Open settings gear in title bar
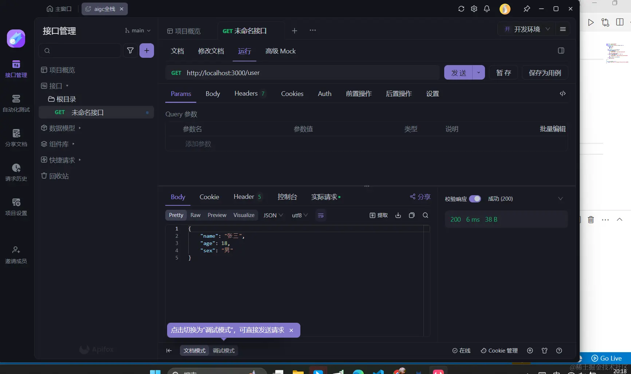 click(x=474, y=9)
